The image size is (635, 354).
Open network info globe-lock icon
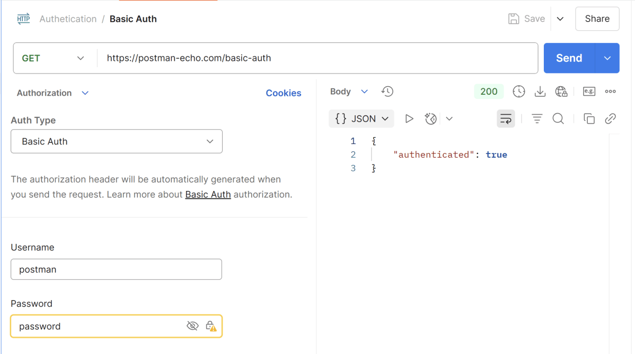click(561, 92)
